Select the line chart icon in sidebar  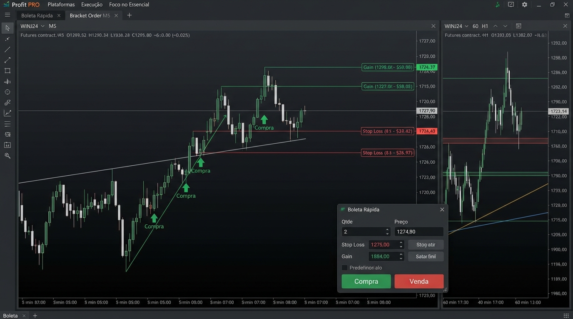(7, 113)
